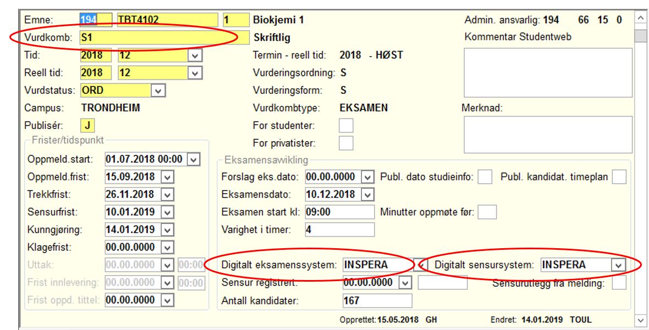Click Kommentar Studentweb text area
Image resolution: width=649 pixels, height=330 pixels.
click(548, 72)
